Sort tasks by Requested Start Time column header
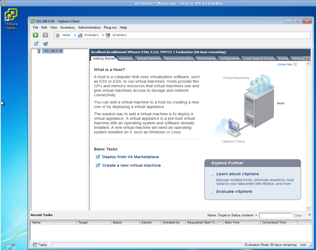This screenshot has width=316, height=250. 204,222
